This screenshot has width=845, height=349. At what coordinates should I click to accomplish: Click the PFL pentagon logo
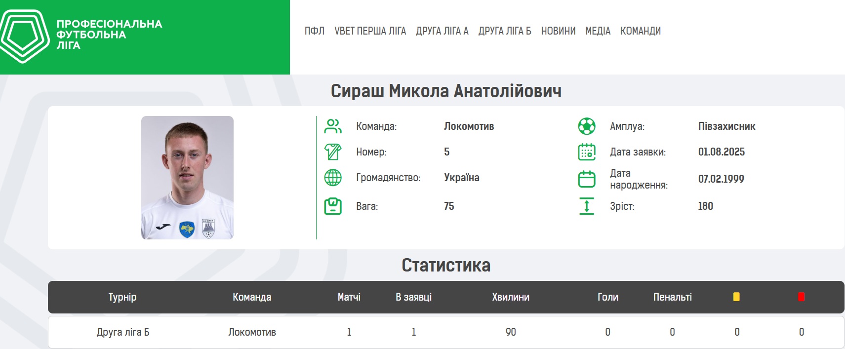[x=25, y=36]
